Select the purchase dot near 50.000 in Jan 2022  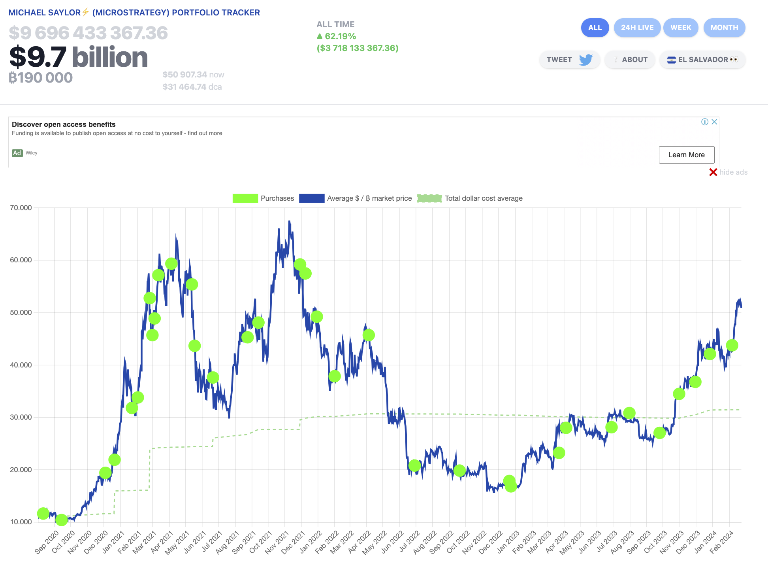pyautogui.click(x=317, y=316)
